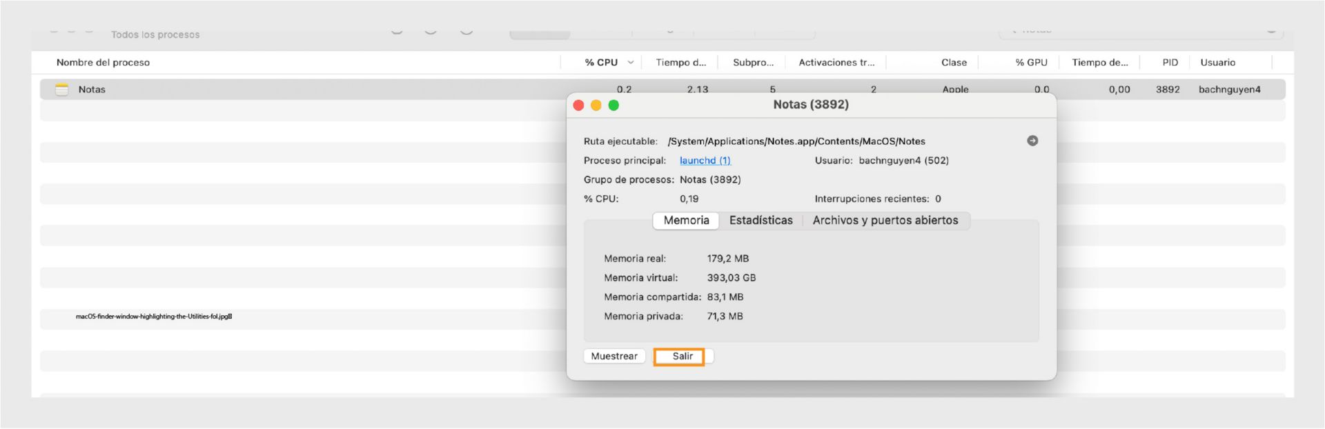Click the Grupo de procesos Notas (3892) value

(710, 180)
